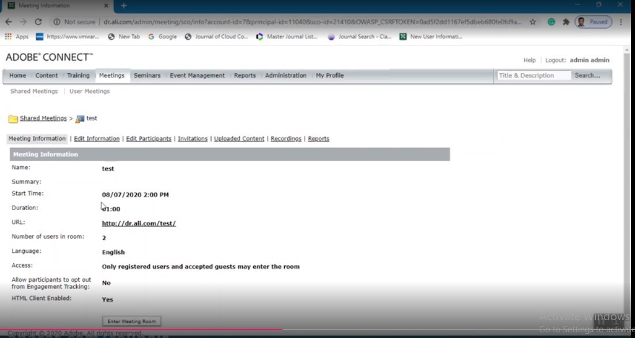635x338 pixels.
Task: Open the Content menu
Action: (x=47, y=75)
